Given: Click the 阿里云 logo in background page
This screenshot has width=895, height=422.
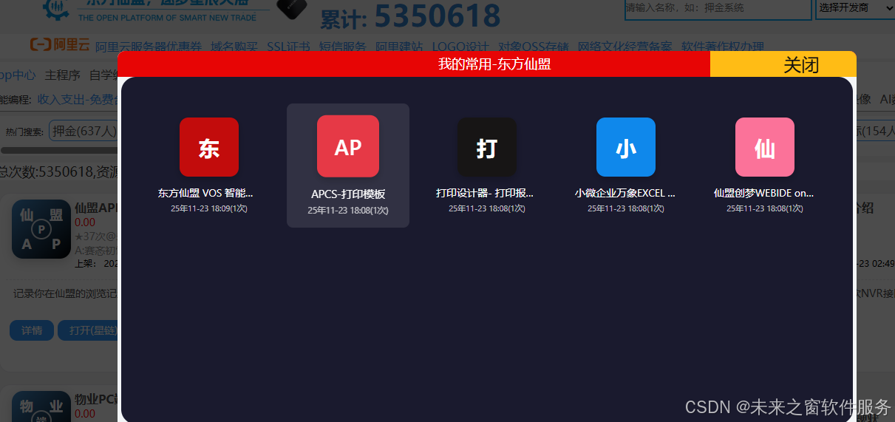Looking at the screenshot, I should 60,45.
